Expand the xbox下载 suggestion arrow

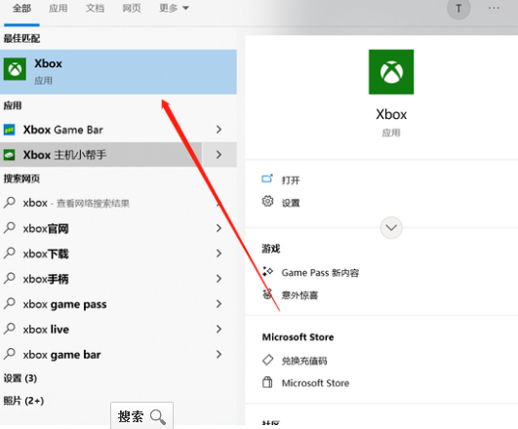(x=219, y=253)
